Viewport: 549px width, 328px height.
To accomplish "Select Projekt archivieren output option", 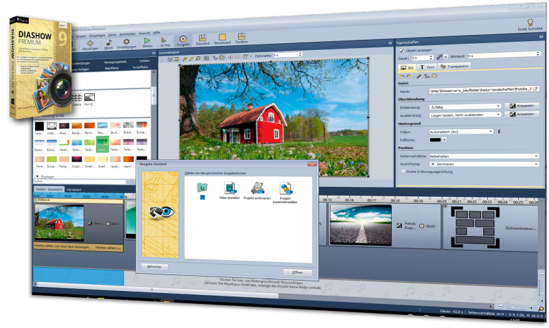I will tap(257, 191).
